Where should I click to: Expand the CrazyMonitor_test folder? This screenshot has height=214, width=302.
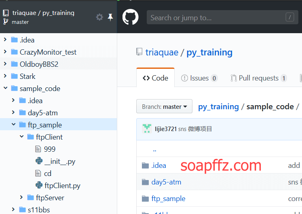pyautogui.click(x=5, y=52)
